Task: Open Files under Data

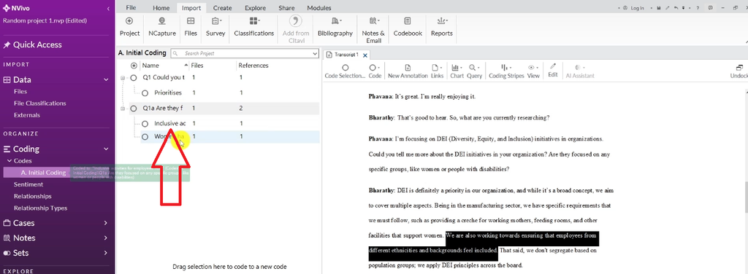Action: coord(20,91)
